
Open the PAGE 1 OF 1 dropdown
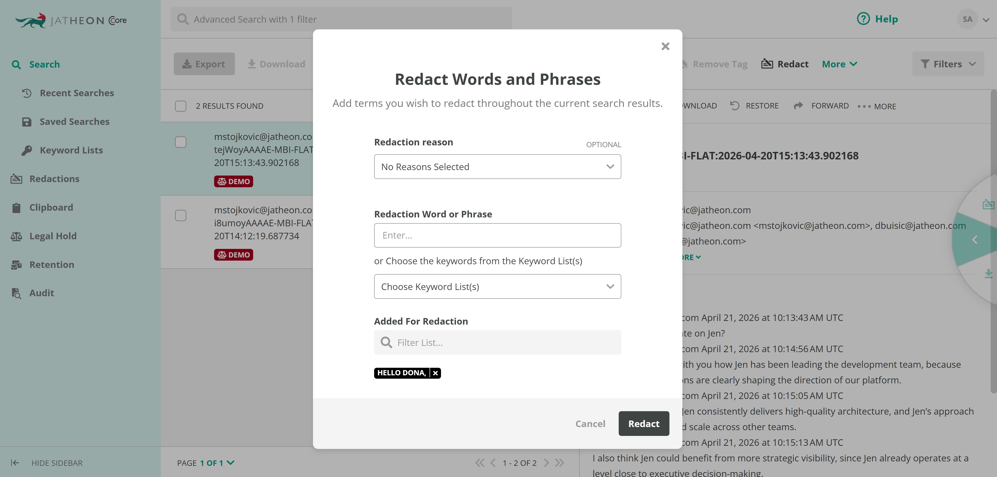tap(206, 463)
